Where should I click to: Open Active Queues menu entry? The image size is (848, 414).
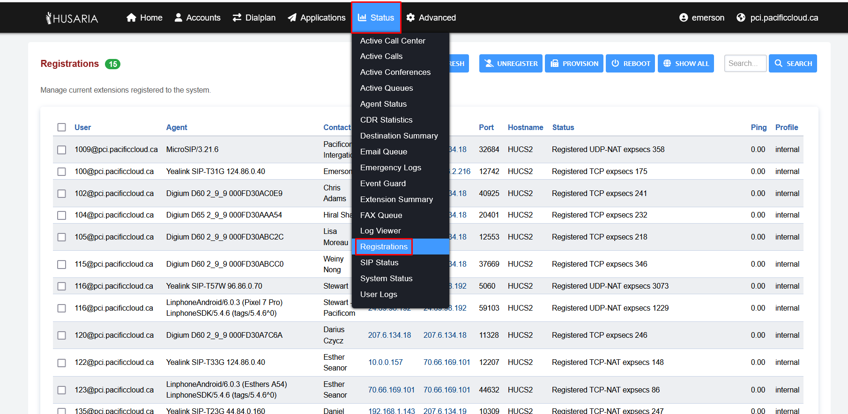(x=401, y=88)
